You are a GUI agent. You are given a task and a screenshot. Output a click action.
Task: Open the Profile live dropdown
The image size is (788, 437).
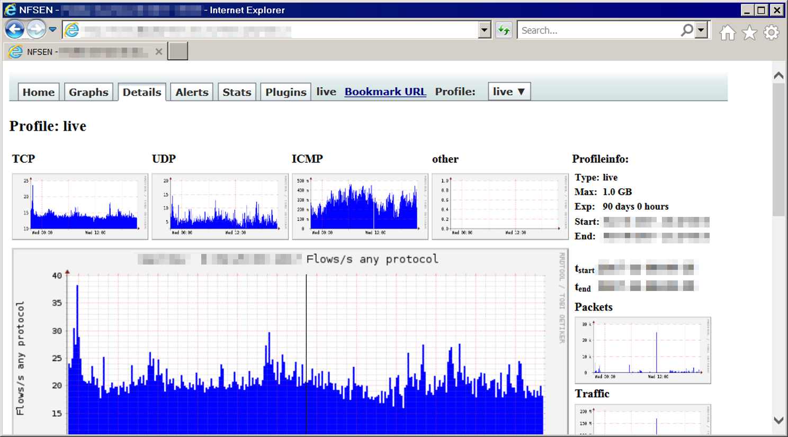click(509, 92)
